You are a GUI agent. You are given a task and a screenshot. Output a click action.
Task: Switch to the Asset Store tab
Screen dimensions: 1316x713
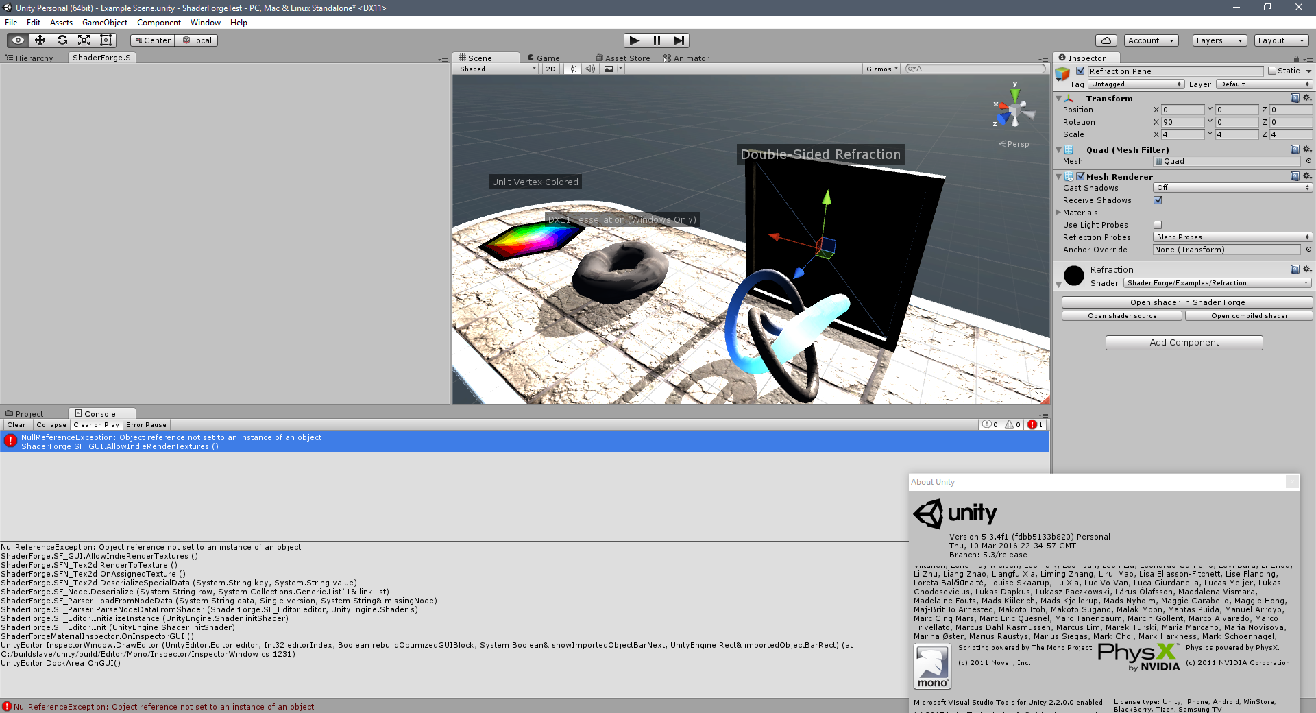pos(623,58)
